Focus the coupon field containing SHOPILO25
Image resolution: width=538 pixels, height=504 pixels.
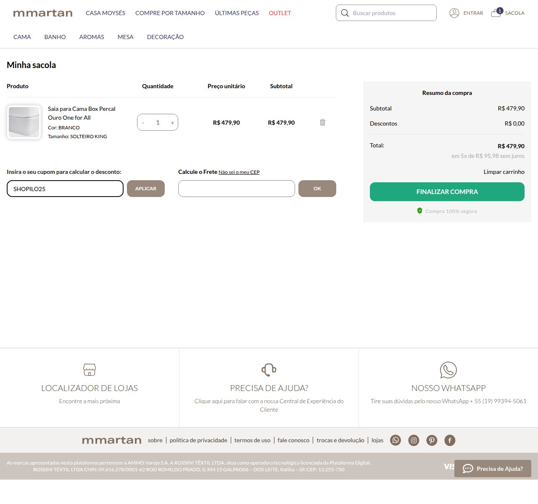(x=65, y=189)
